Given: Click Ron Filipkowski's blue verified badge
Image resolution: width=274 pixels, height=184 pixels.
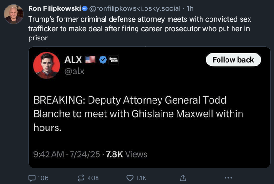Looking at the screenshot, I should [x=85, y=8].
